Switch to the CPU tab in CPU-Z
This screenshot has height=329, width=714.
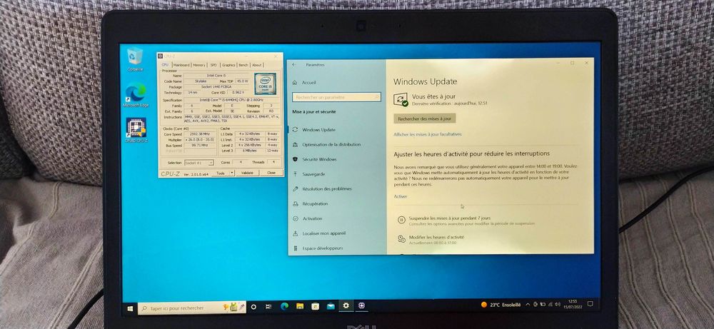tap(166, 65)
